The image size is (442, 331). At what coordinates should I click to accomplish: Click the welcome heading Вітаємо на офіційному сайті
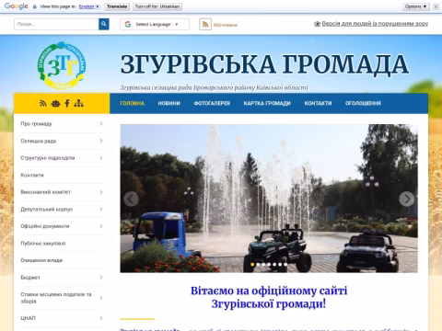(269, 297)
